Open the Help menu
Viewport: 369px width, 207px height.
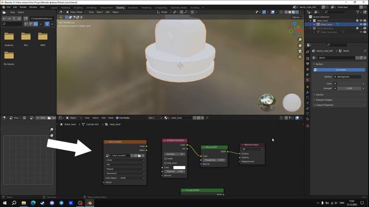(42, 7)
